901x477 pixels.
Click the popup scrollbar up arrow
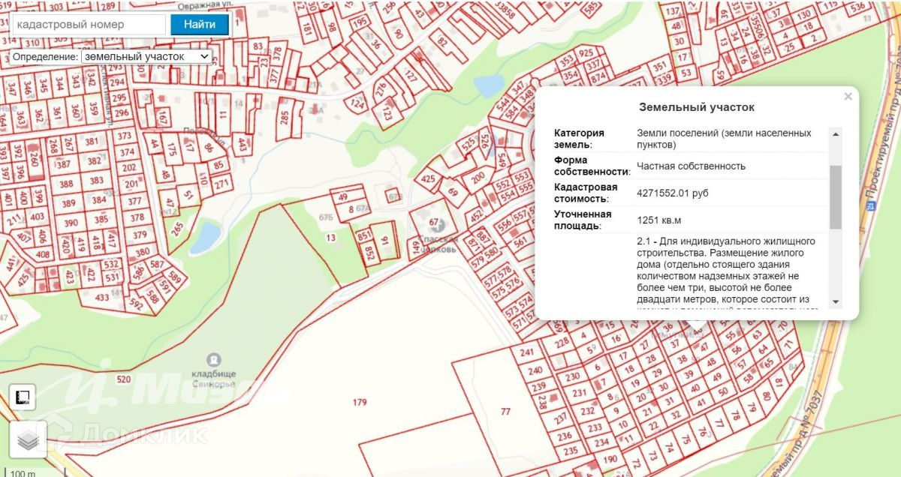[836, 133]
